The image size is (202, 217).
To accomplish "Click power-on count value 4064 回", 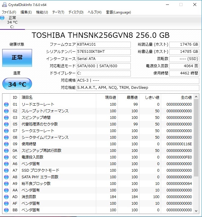I will coord(184,66).
